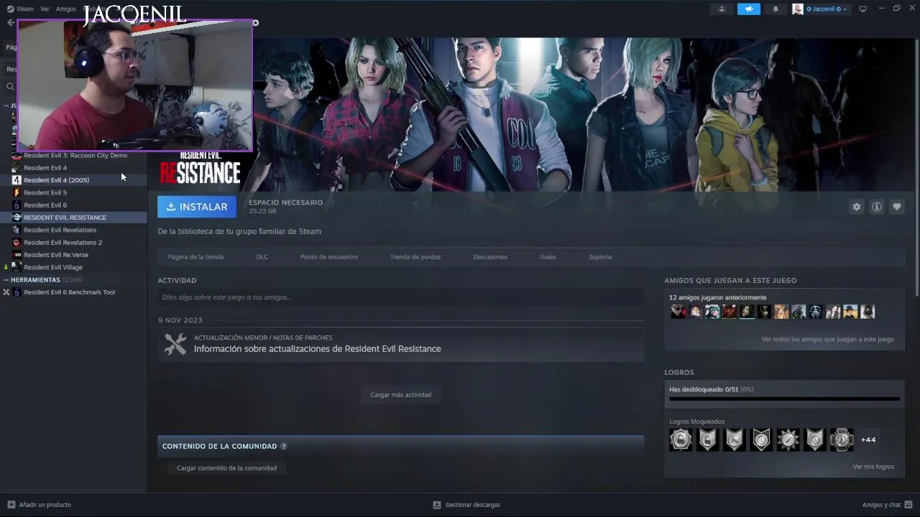Click the downloads icon beside Gestionar descargas
The height and width of the screenshot is (517, 920).
click(x=436, y=505)
